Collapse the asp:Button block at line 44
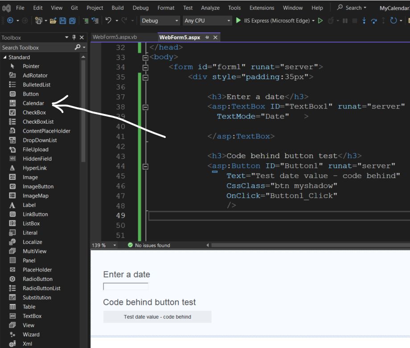 (145, 166)
